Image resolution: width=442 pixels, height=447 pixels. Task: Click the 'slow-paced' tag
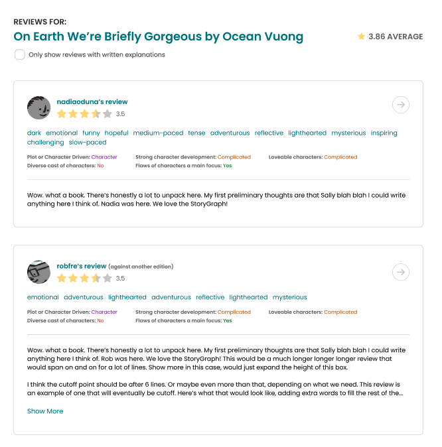coord(88,143)
